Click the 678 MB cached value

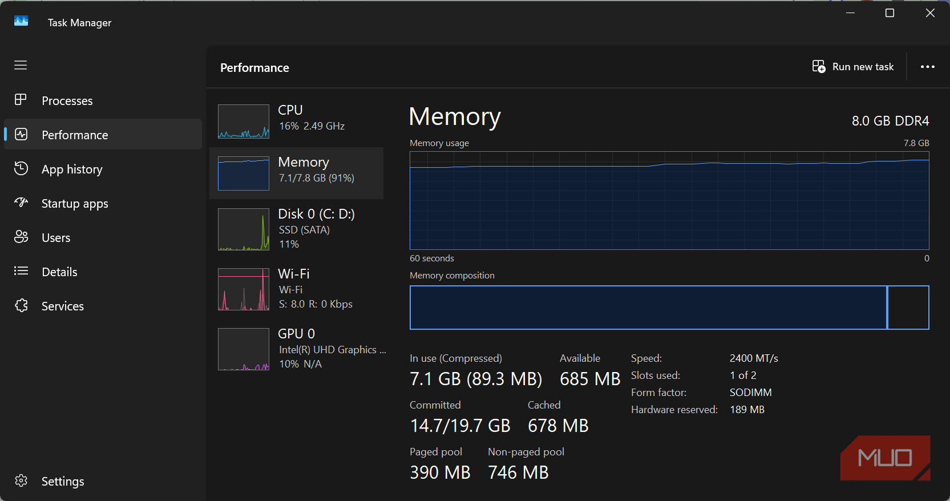point(558,426)
